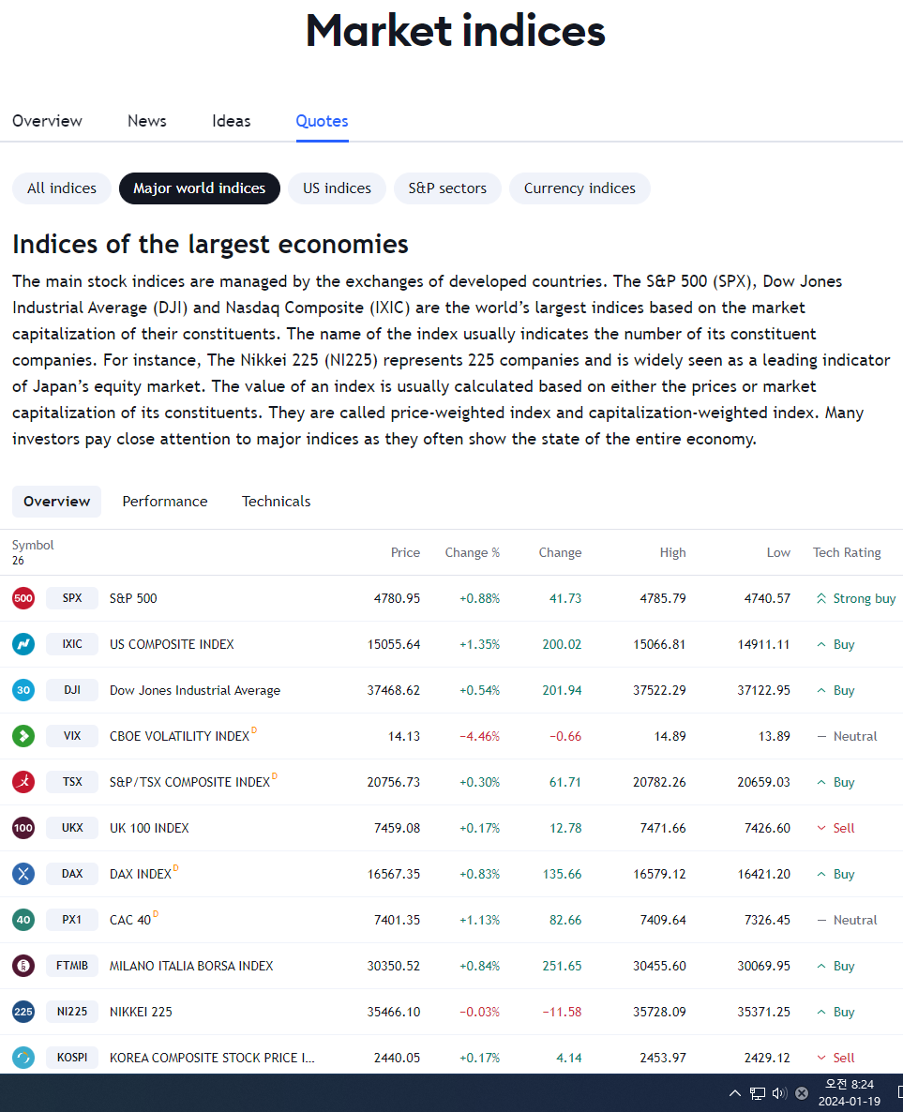903x1112 pixels.
Task: Select the S&P sectors filter chip
Action: pyautogui.click(x=447, y=188)
